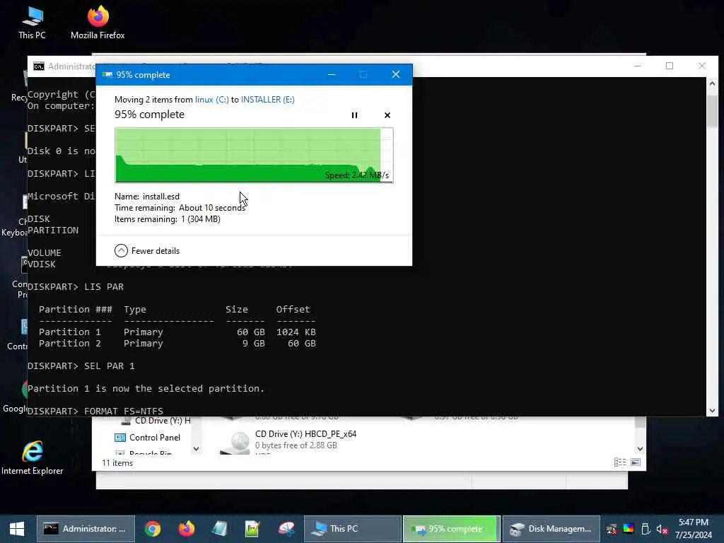Click the transfer dialog title bar icon
The image size is (724, 543).
107,74
